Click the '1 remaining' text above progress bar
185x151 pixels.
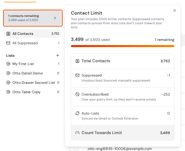(164, 40)
